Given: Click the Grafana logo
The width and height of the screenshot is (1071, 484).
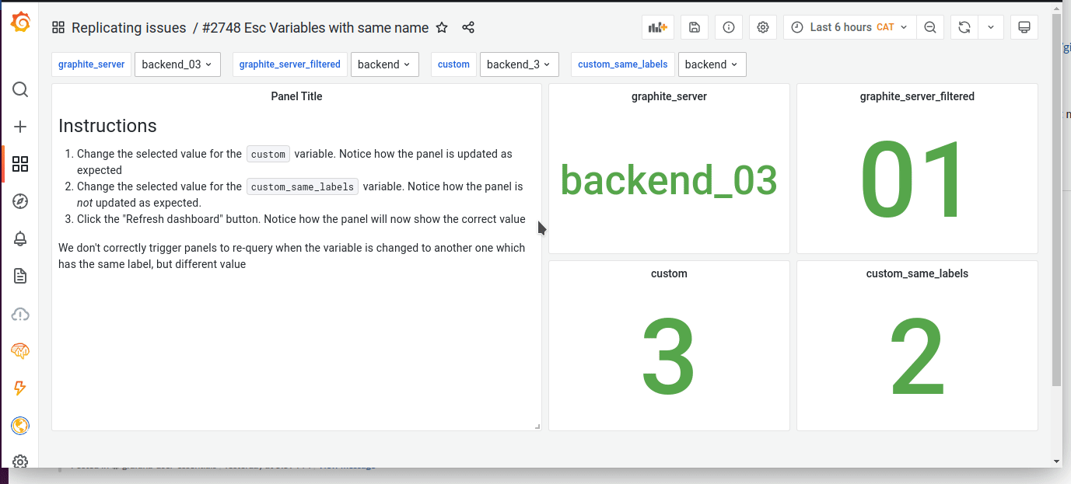Looking at the screenshot, I should point(20,23).
